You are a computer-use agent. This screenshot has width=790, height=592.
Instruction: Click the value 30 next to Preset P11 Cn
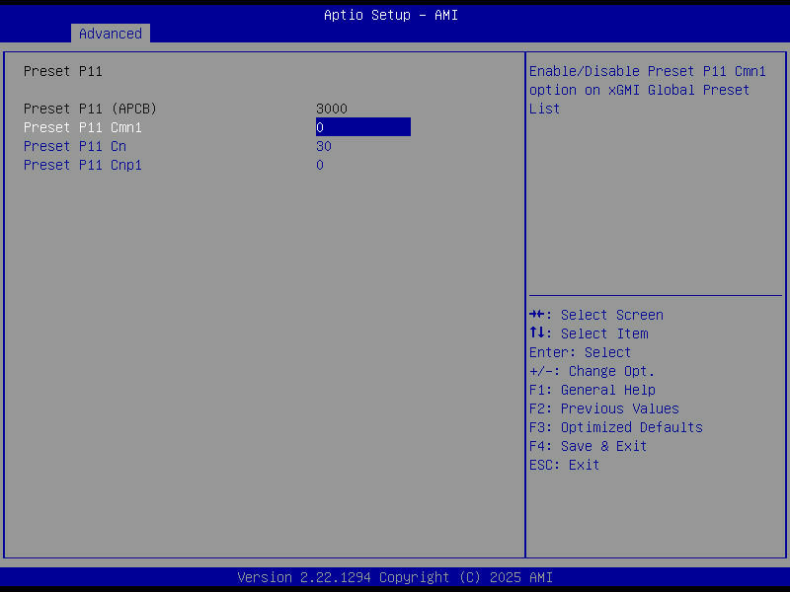pyautogui.click(x=323, y=145)
